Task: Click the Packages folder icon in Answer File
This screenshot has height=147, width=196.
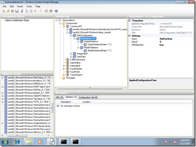Action: coord(63,78)
